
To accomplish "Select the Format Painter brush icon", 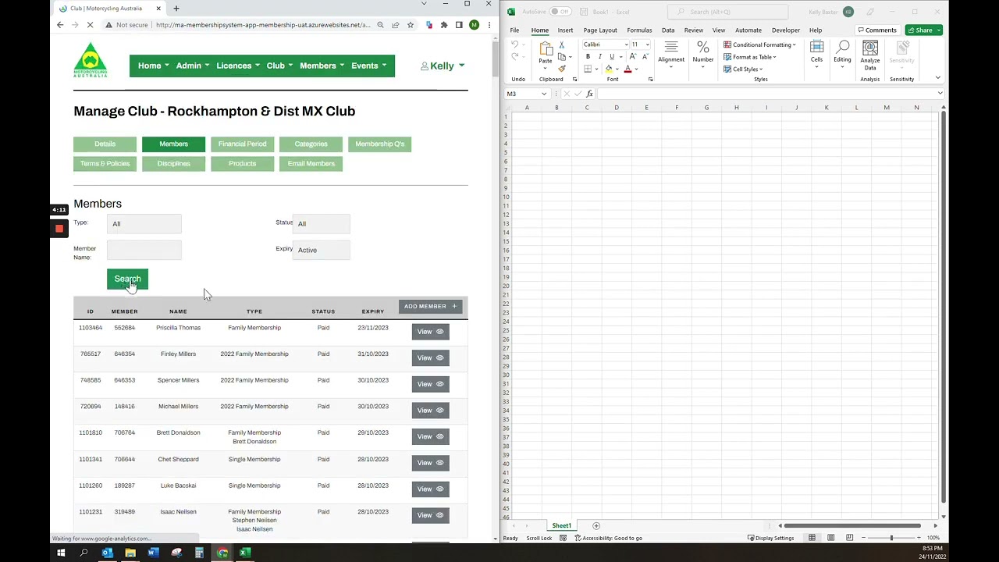I will point(561,69).
